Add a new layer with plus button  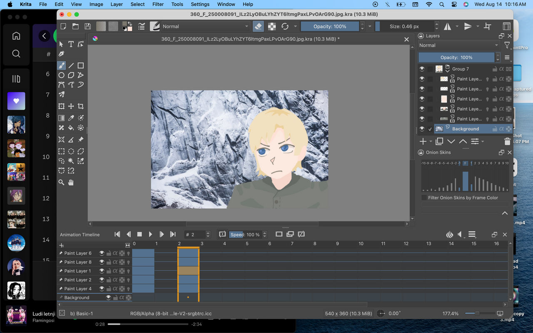423,142
